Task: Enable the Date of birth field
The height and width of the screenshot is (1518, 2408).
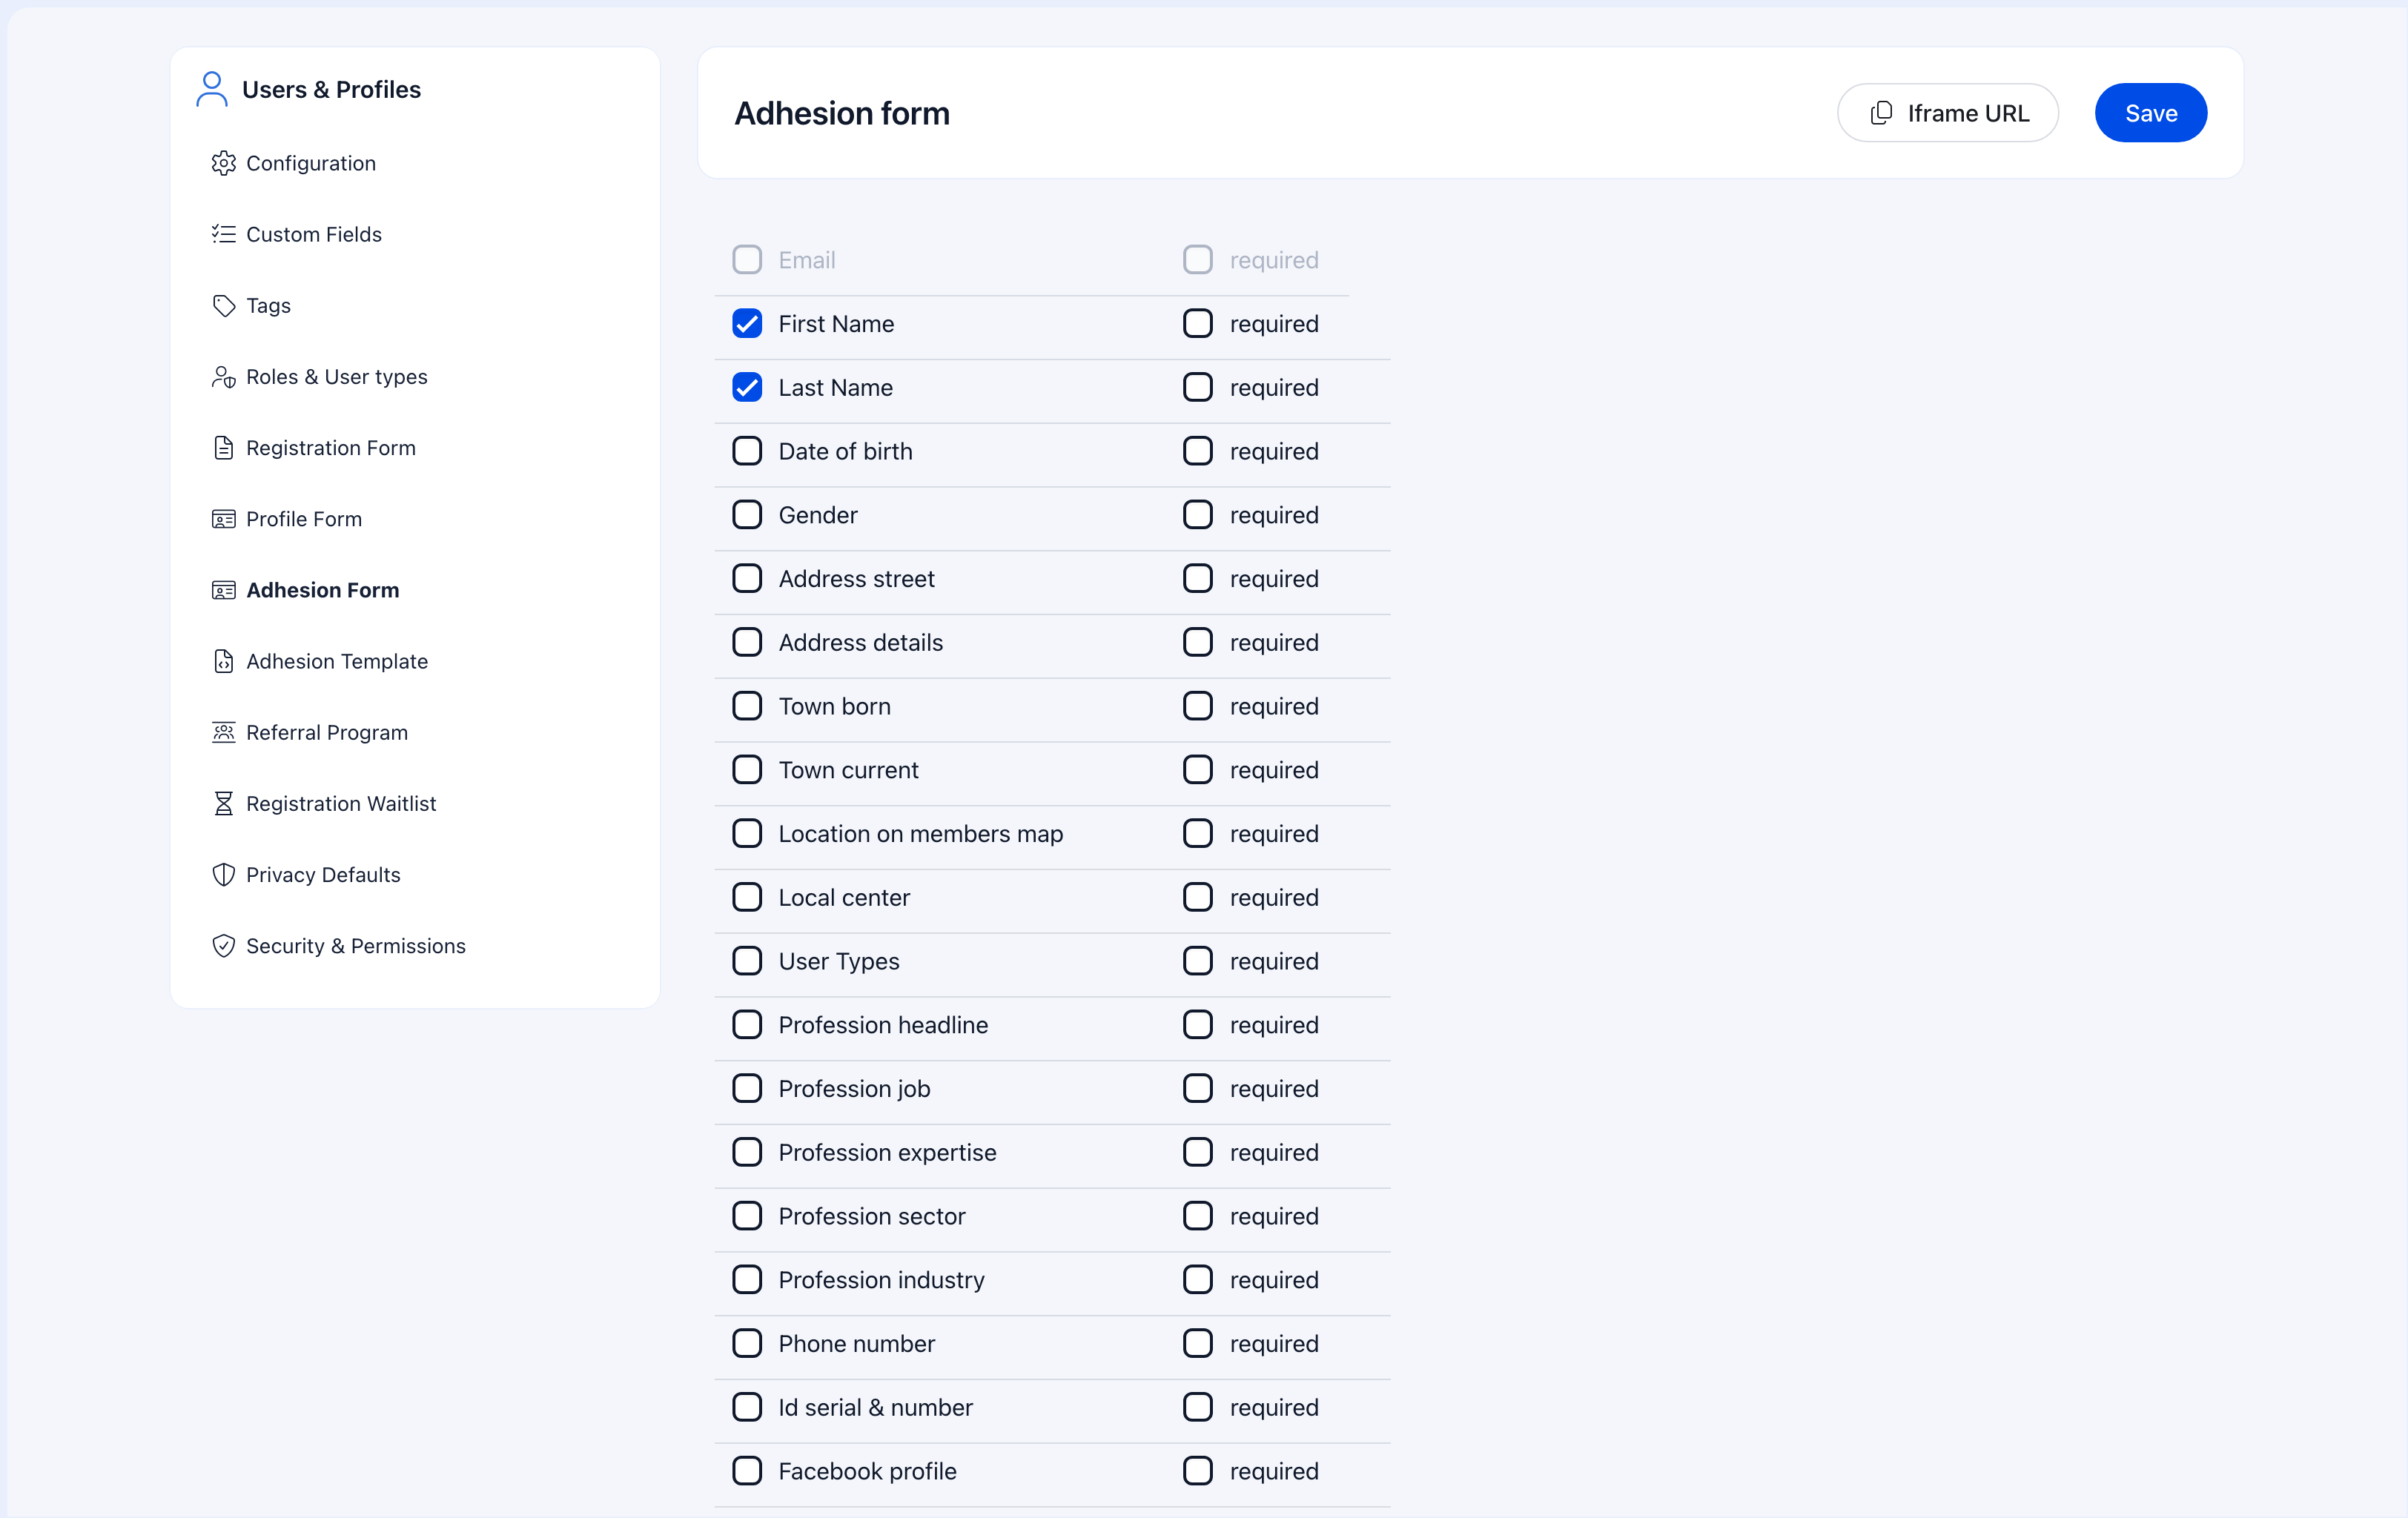Action: click(x=747, y=451)
